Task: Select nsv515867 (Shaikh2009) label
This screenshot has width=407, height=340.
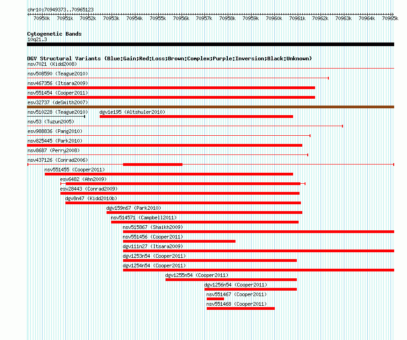Action: click(153, 227)
